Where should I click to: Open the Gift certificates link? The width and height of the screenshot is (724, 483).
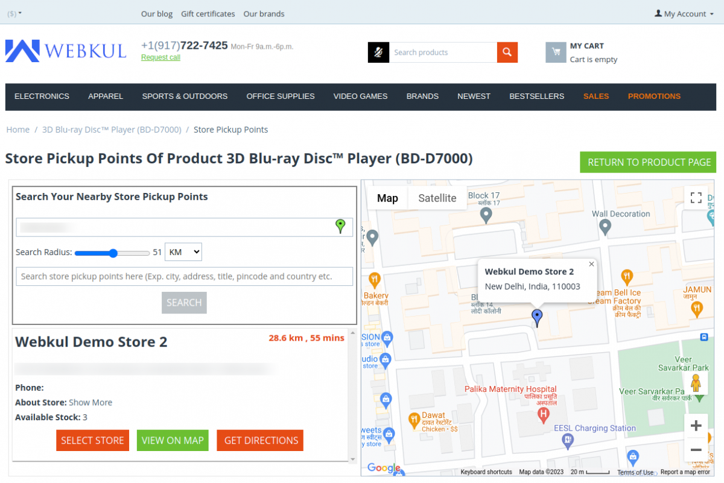pos(208,14)
